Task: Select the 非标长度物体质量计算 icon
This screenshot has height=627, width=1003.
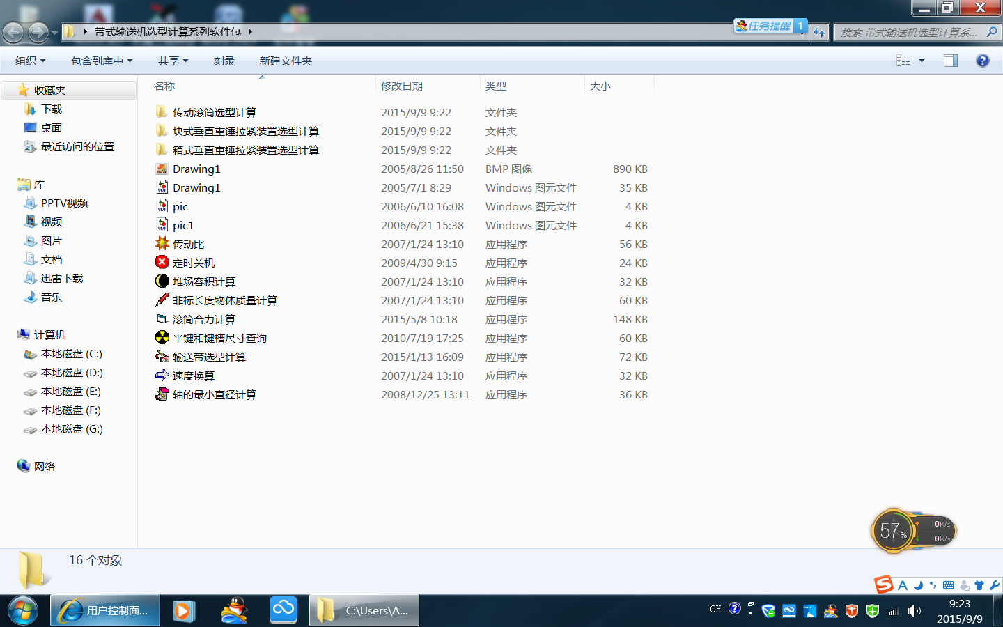Action: pos(162,300)
